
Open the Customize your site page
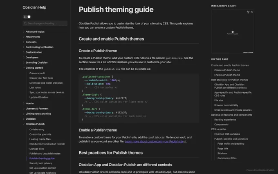tap(40, 134)
